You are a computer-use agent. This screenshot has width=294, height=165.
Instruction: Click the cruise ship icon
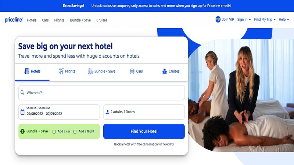[x=165, y=71]
